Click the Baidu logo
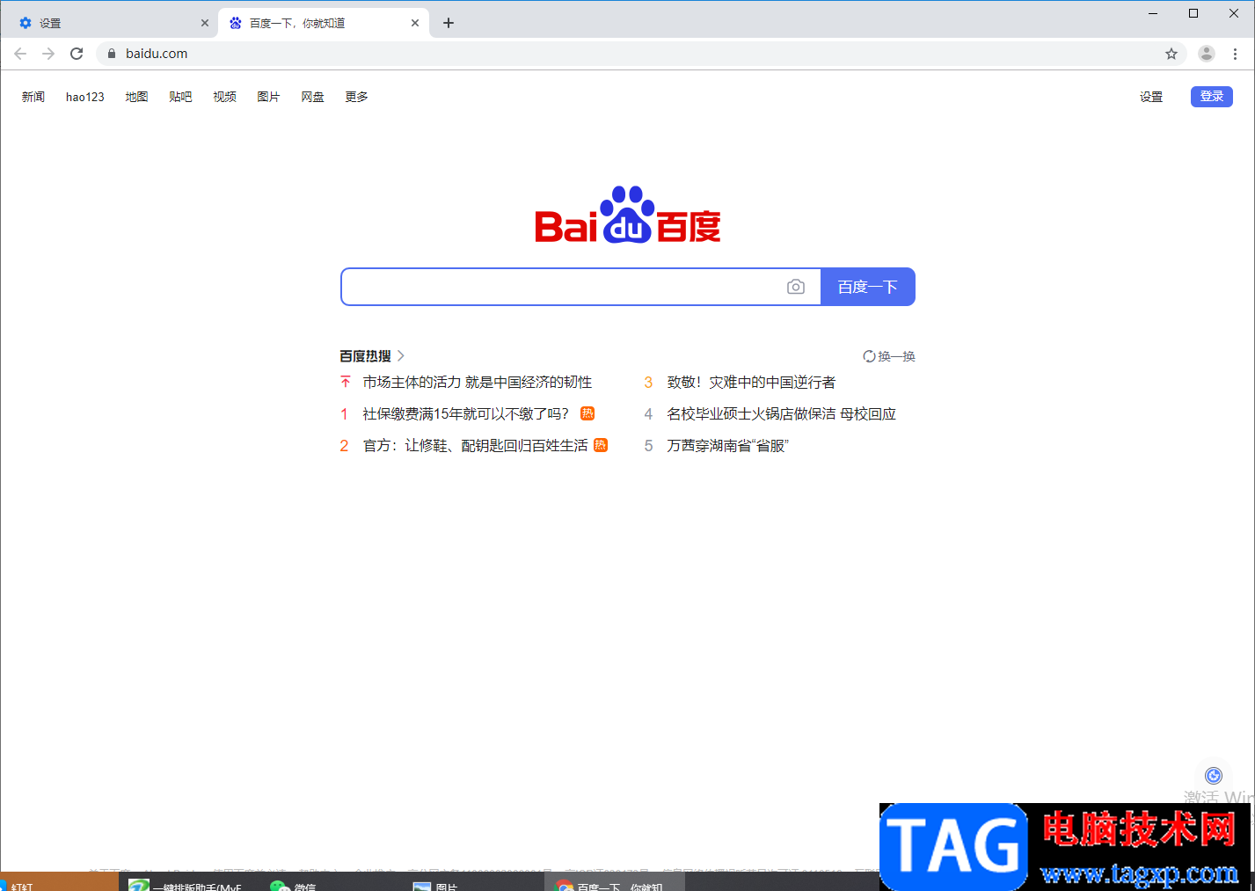1255x891 pixels. 628,215
